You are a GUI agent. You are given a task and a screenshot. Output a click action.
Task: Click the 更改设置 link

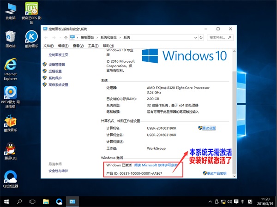(209, 128)
